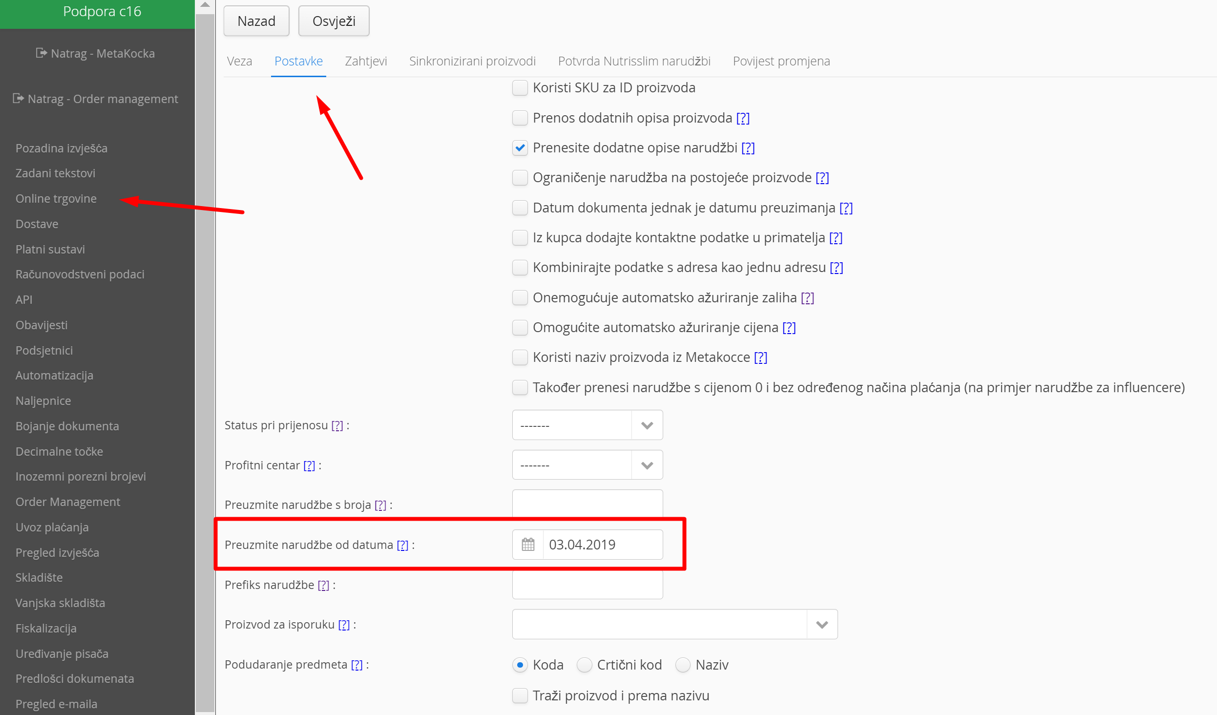Click the Prefiks narudžbe input field
The image size is (1217, 715).
(x=587, y=585)
